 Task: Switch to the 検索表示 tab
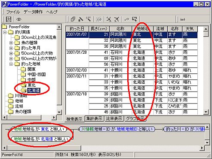[x=74, y=119]
